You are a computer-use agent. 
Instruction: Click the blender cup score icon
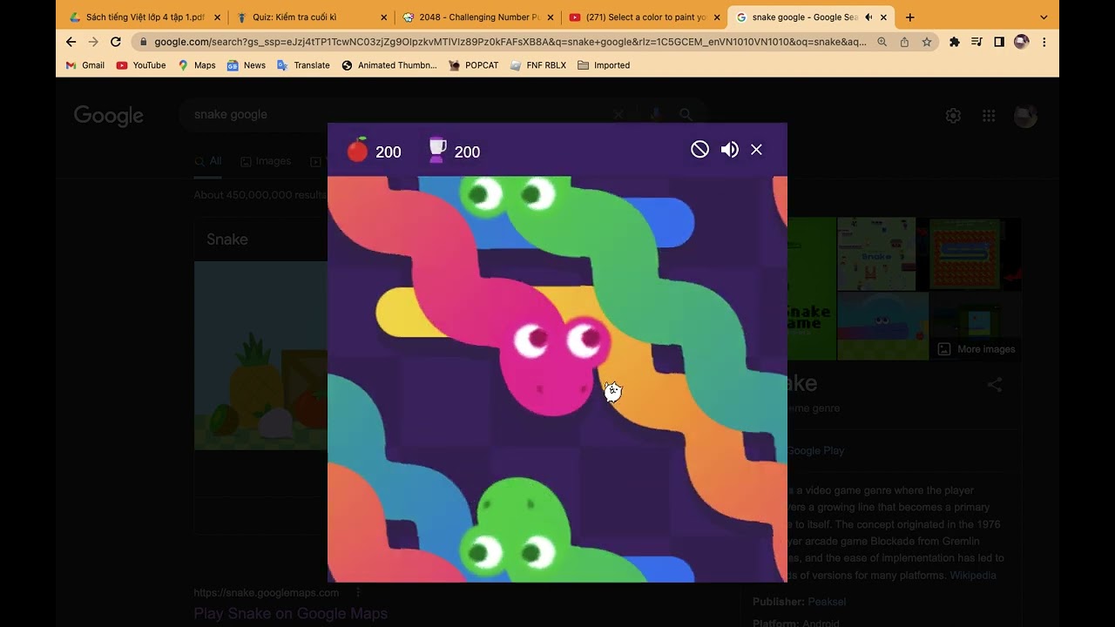[x=437, y=150]
